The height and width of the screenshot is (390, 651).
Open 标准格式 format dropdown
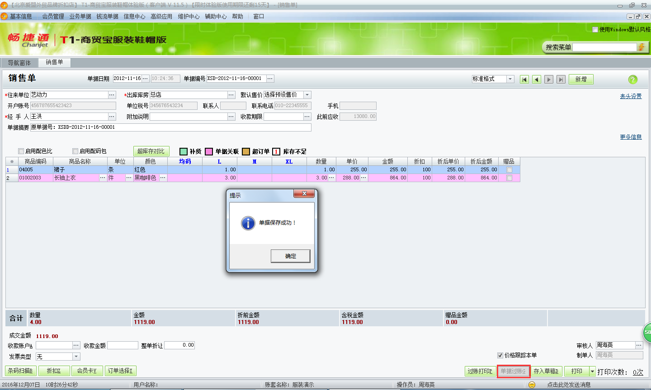(510, 79)
